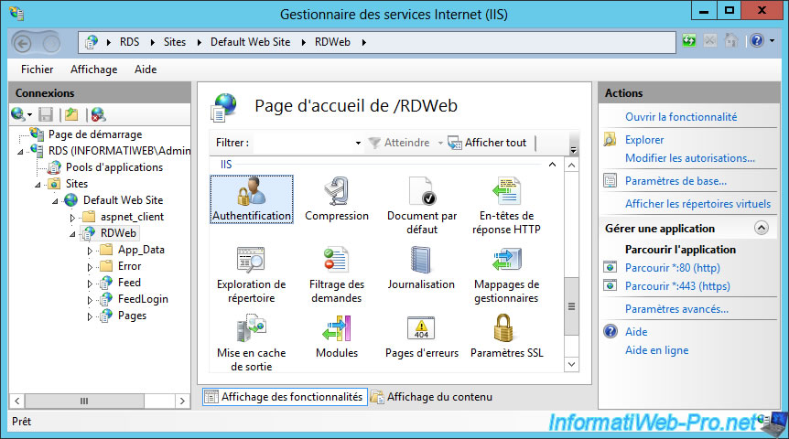Open the Pages d'erreurs feature
The image size is (789, 439).
pyautogui.click(x=422, y=337)
